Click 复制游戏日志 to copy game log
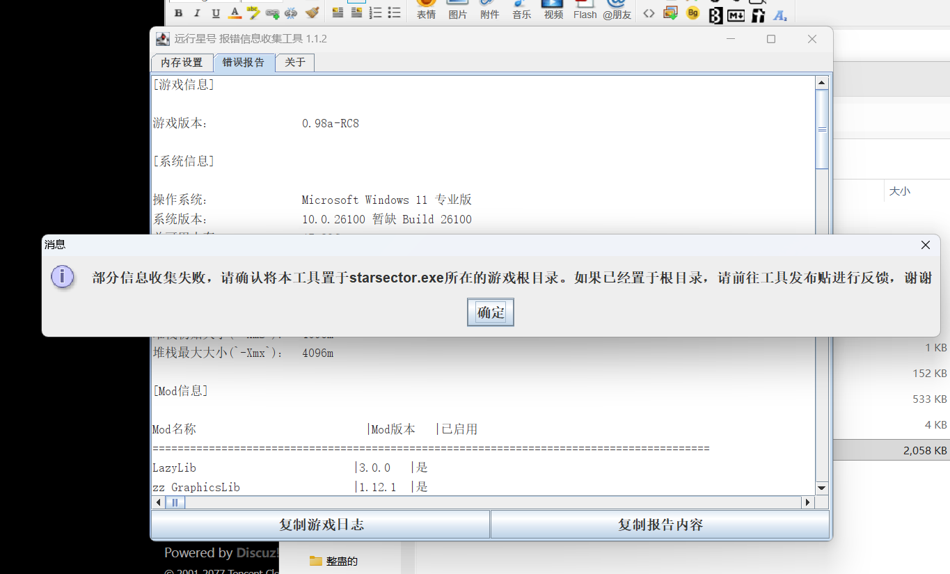The image size is (950, 574). 320,523
